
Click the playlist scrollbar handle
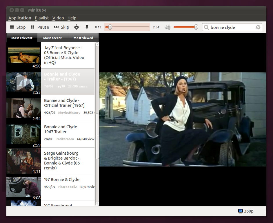[97, 136]
